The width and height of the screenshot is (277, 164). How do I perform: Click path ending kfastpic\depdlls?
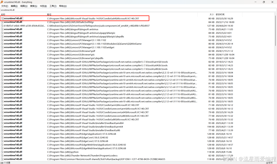[85, 37]
